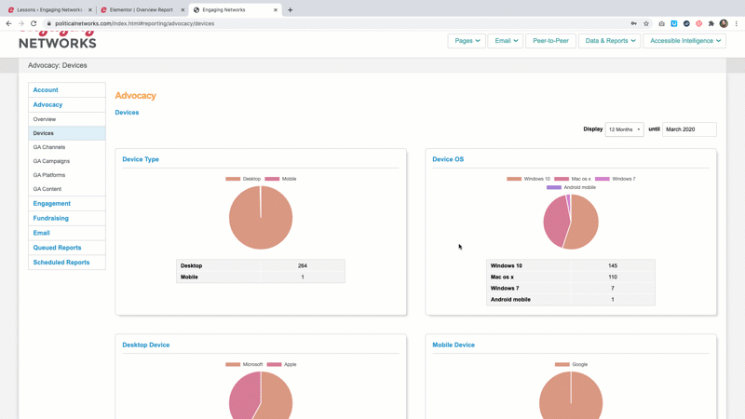Click the Peer-to-Peer button
745x419 pixels.
[x=550, y=41]
